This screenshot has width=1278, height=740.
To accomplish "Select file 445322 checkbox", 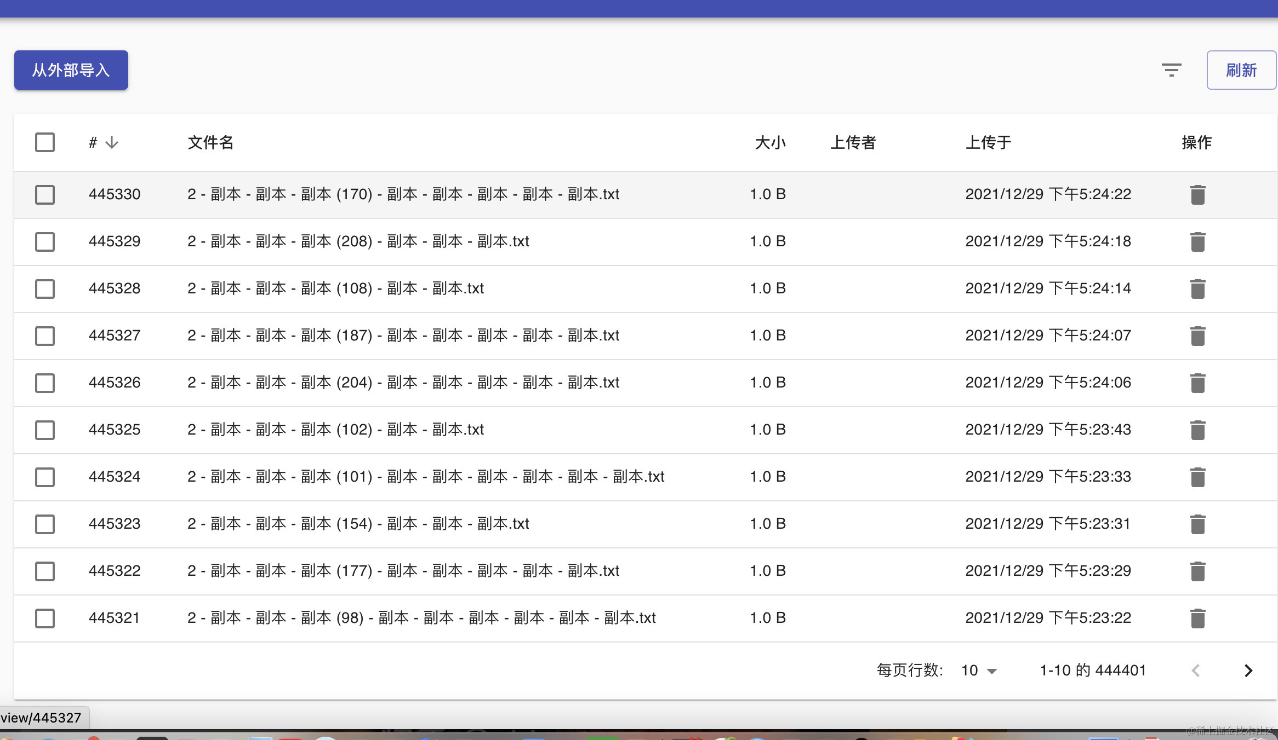I will coord(45,571).
